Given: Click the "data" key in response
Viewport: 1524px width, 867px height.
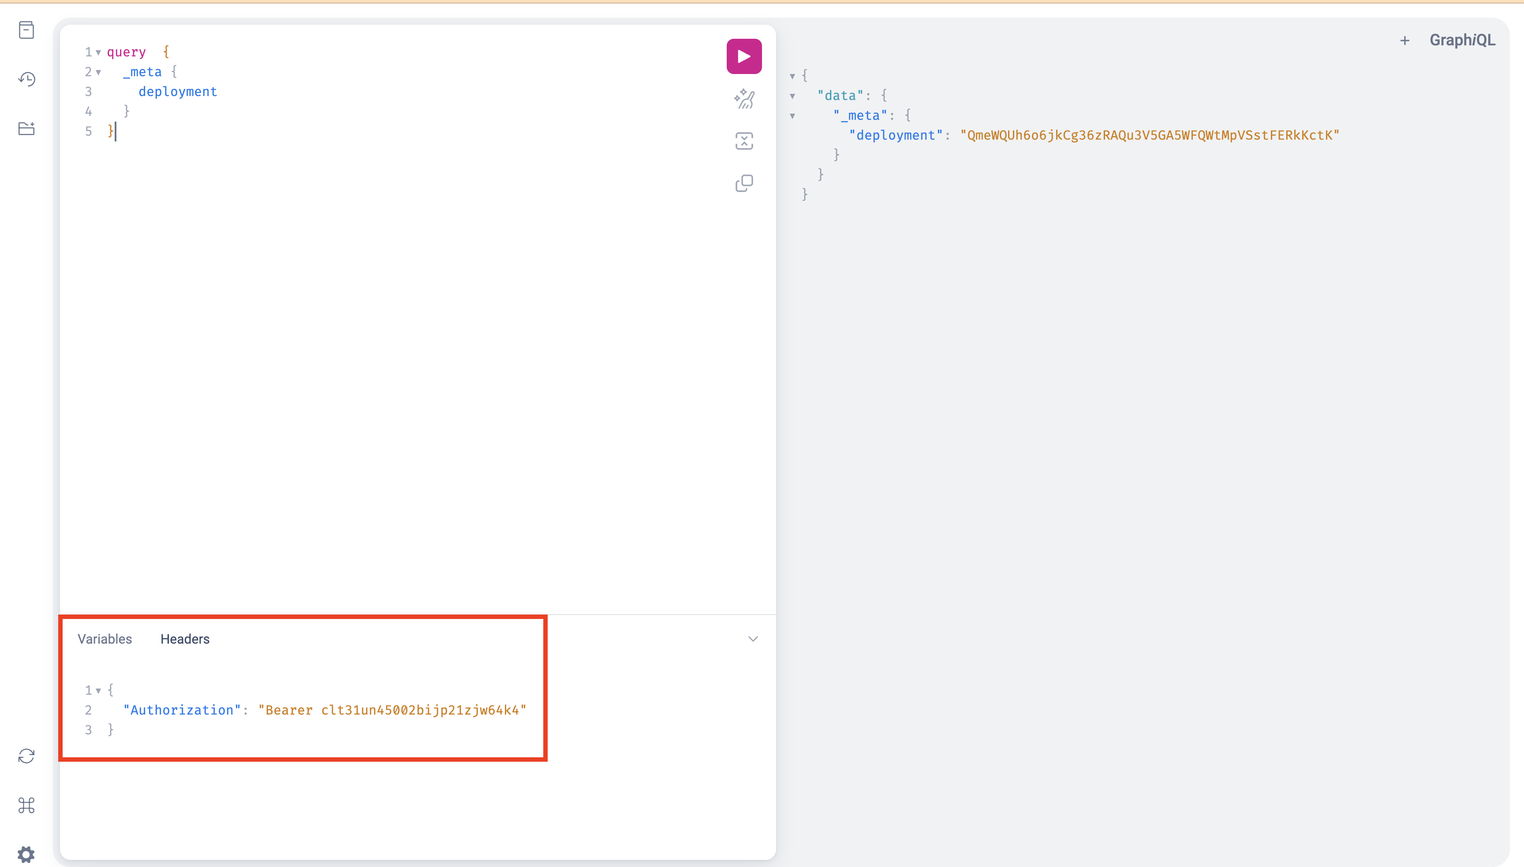Looking at the screenshot, I should [x=840, y=95].
